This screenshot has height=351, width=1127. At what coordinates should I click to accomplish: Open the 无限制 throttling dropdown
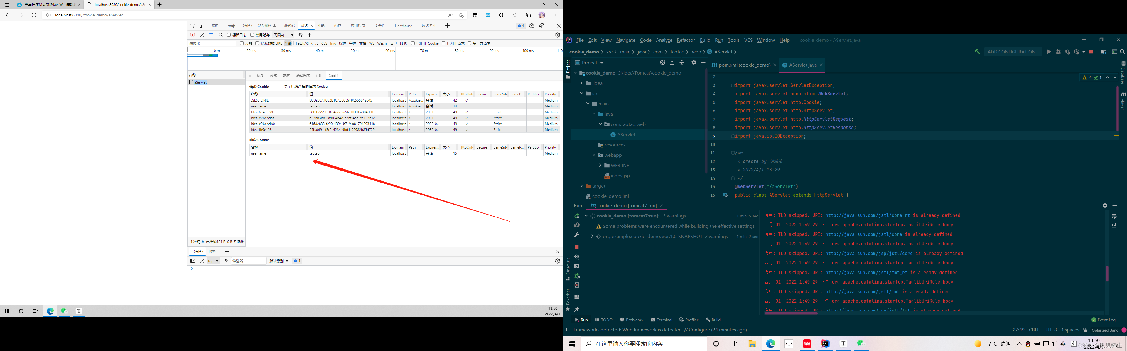coord(284,35)
